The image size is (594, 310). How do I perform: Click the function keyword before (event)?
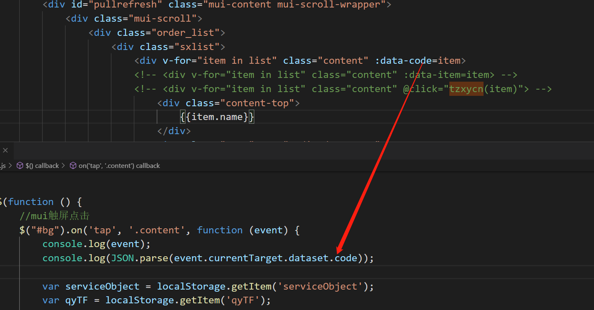[220, 230]
